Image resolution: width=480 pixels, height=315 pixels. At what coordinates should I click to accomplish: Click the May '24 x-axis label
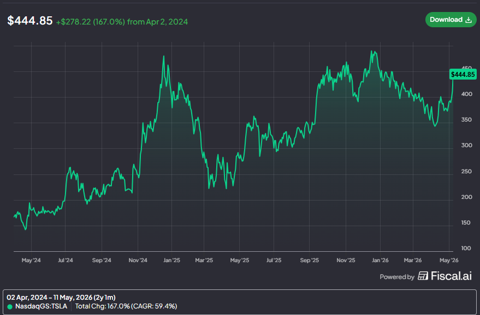coord(31,261)
